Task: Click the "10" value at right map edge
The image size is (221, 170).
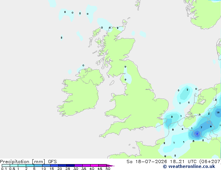Action: 218,112
